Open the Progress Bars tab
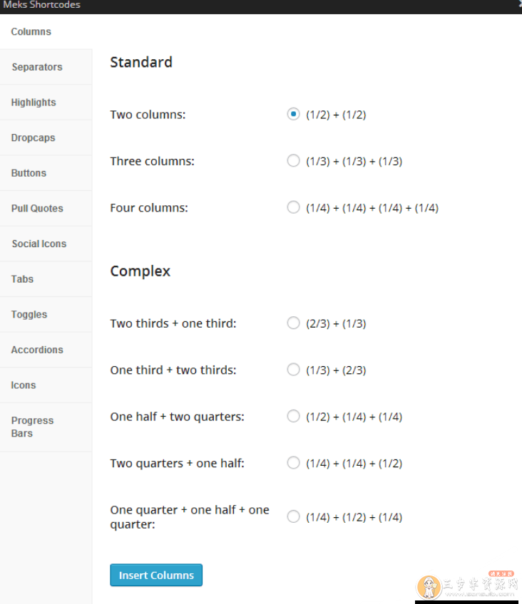Image resolution: width=522 pixels, height=604 pixels. tap(32, 427)
